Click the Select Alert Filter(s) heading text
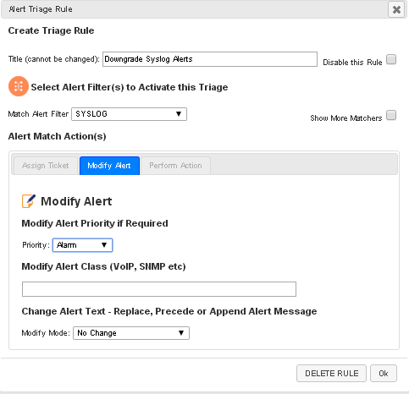 click(130, 87)
